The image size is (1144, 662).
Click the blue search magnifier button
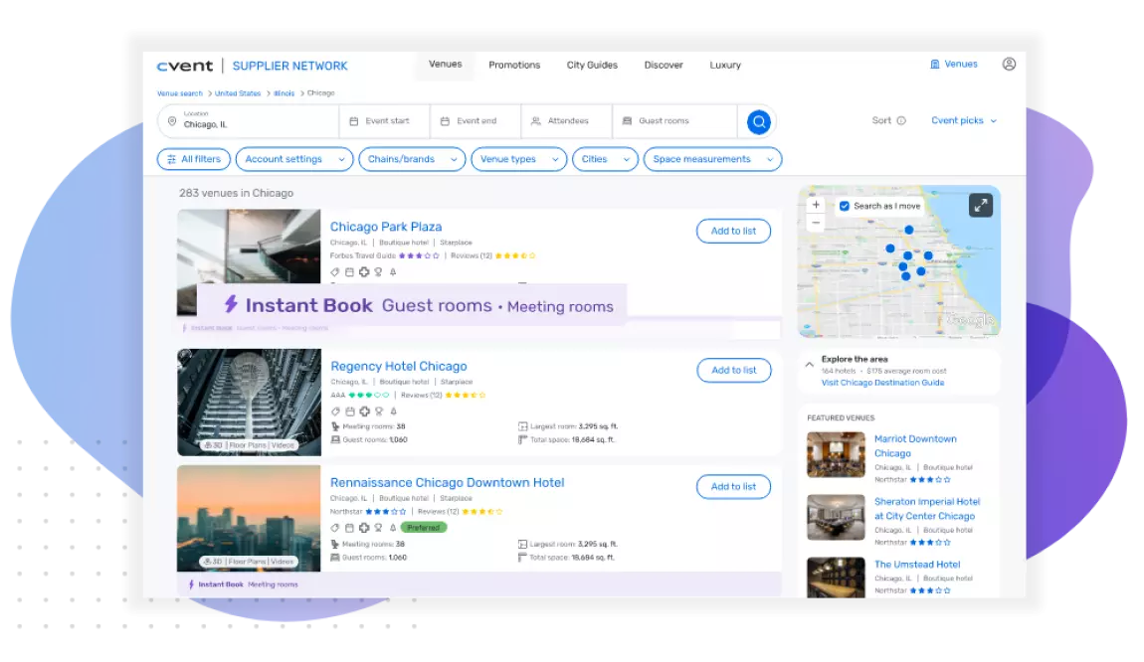(759, 121)
